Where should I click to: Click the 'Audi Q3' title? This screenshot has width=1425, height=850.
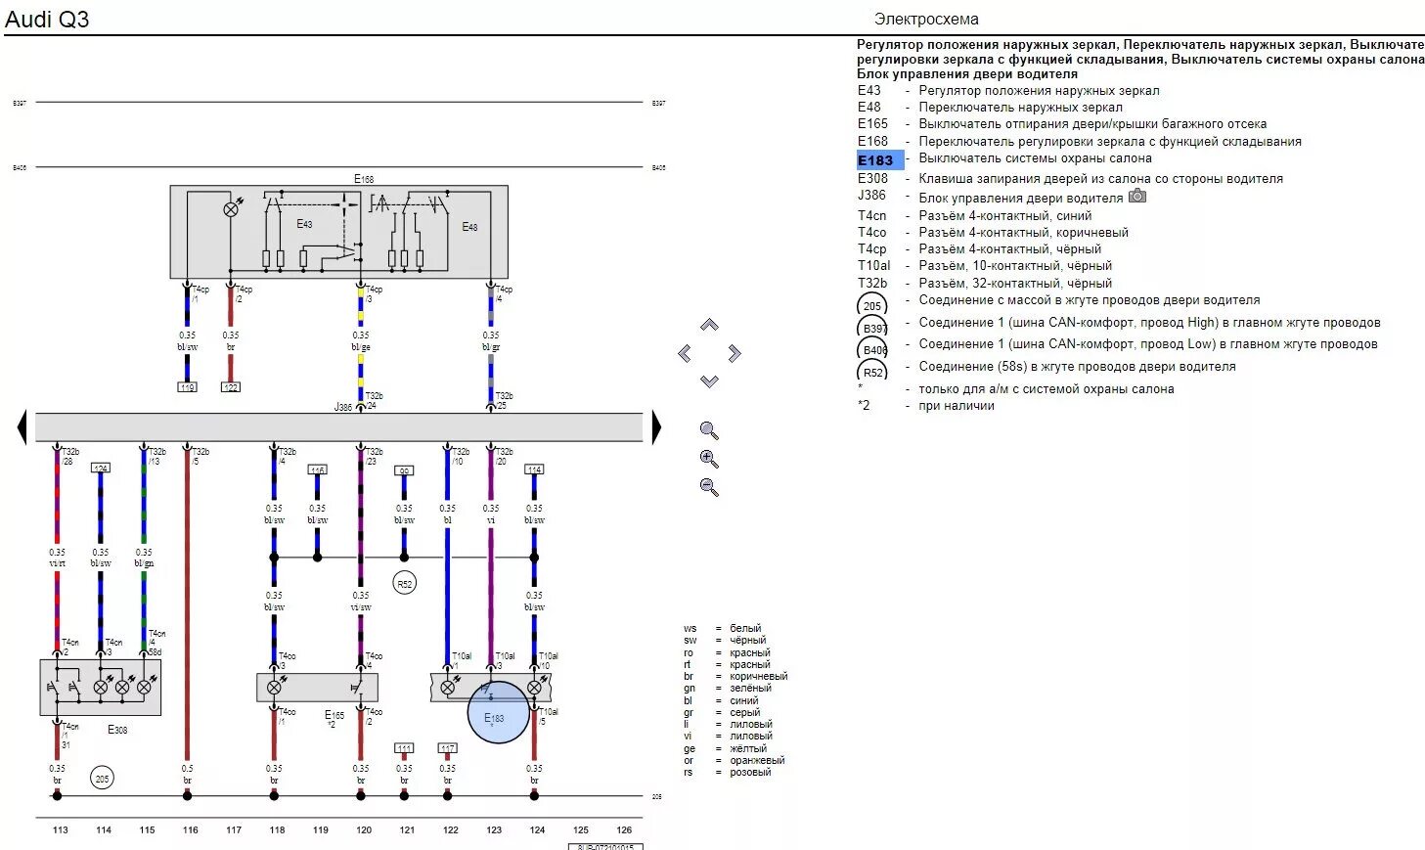[47, 19]
